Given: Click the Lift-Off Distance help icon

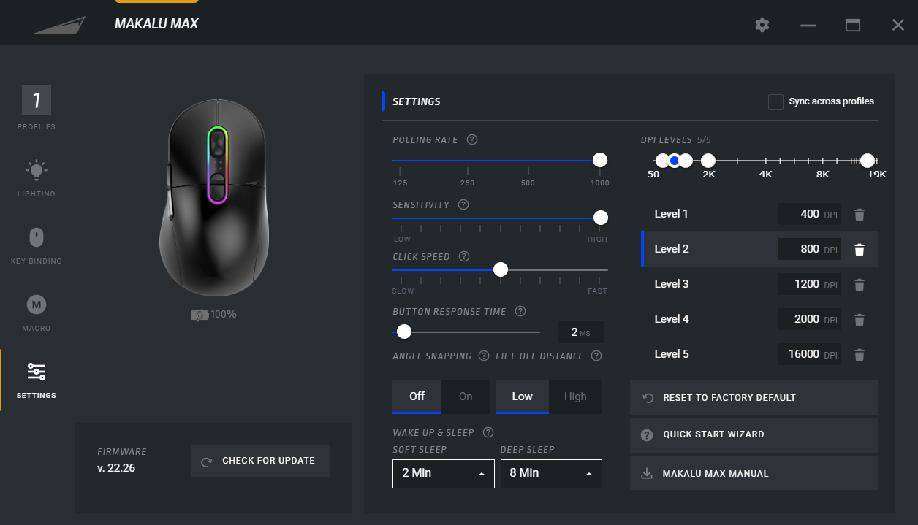Looking at the screenshot, I should click(x=596, y=356).
